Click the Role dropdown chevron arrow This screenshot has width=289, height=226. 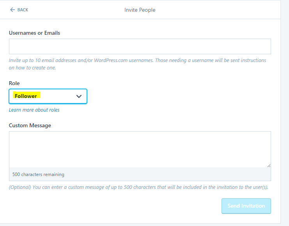click(79, 96)
